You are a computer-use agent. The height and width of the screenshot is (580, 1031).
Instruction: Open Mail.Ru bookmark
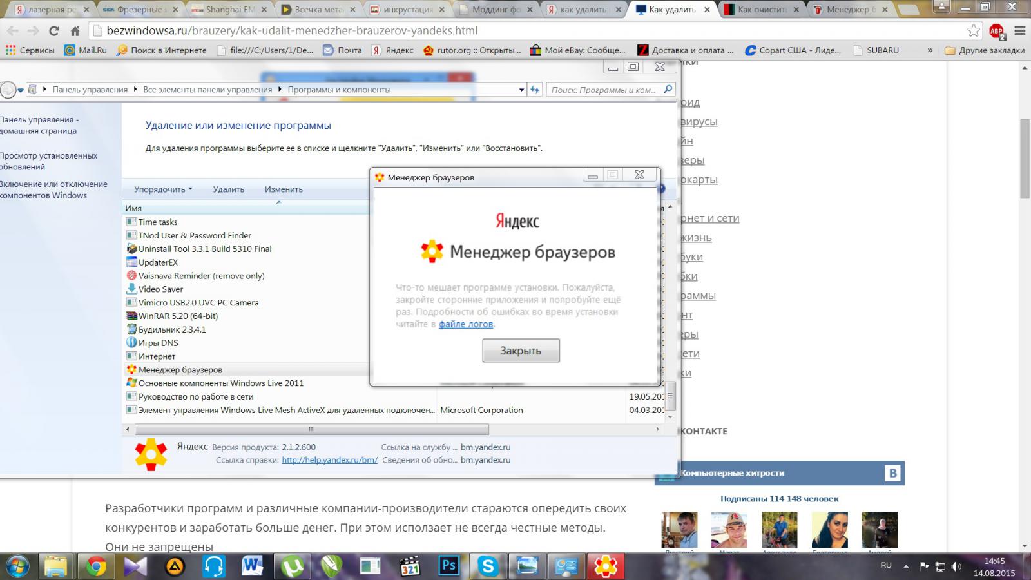tap(86, 50)
